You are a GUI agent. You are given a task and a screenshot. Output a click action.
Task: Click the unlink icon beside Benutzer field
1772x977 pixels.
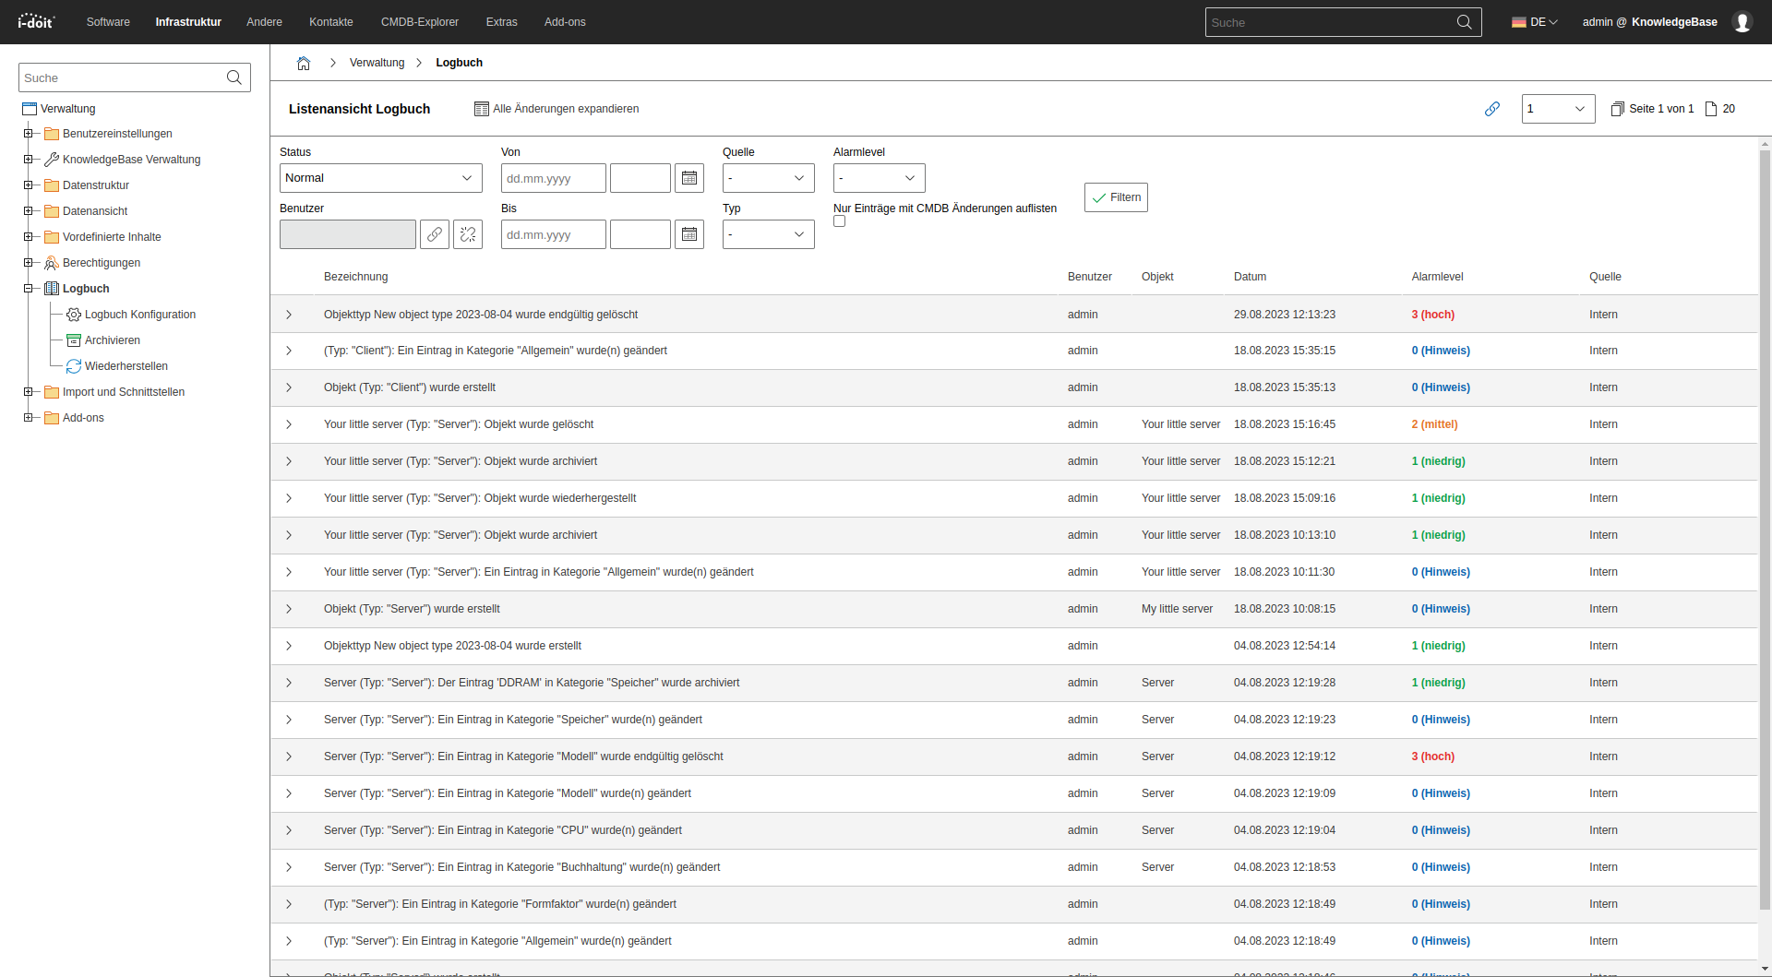(468, 234)
